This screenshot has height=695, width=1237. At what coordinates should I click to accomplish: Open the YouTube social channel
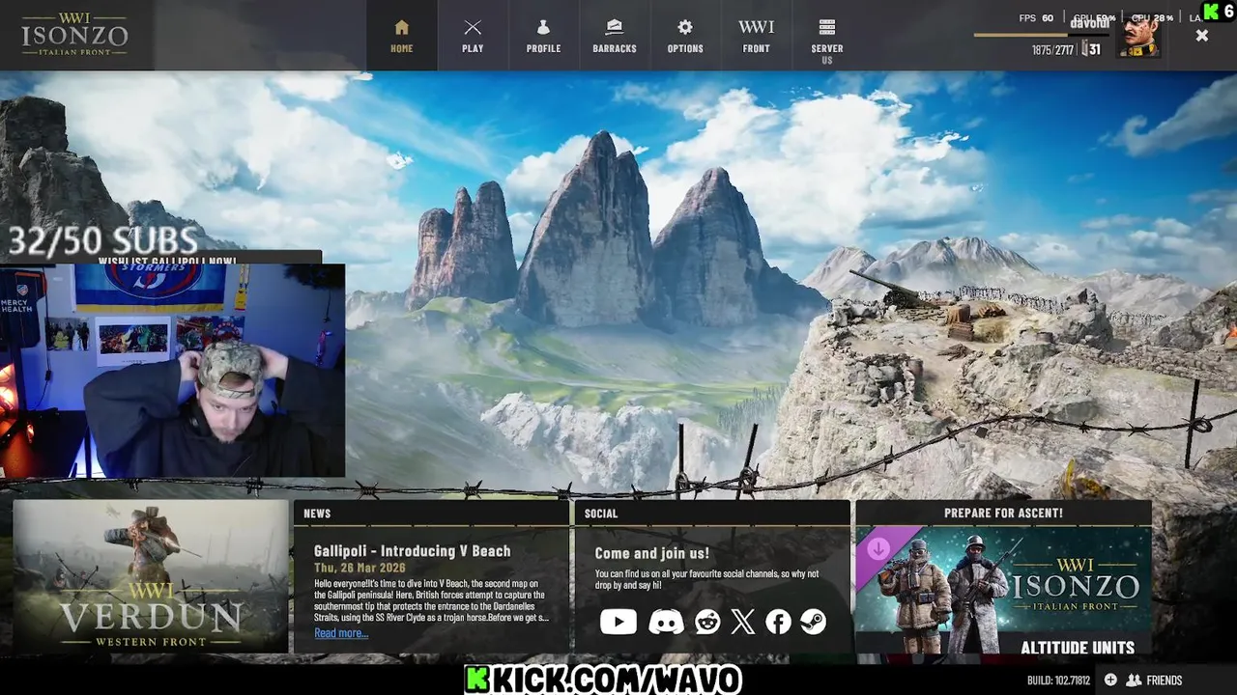tap(618, 622)
